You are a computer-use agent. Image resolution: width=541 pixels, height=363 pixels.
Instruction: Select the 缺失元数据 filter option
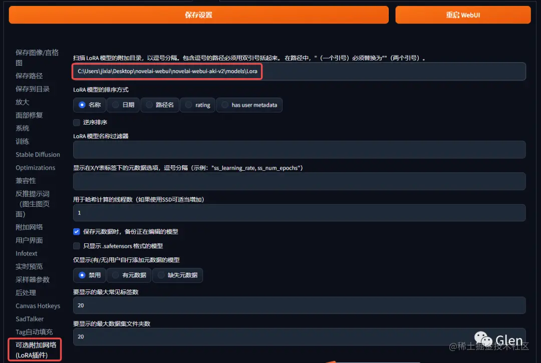point(177,275)
